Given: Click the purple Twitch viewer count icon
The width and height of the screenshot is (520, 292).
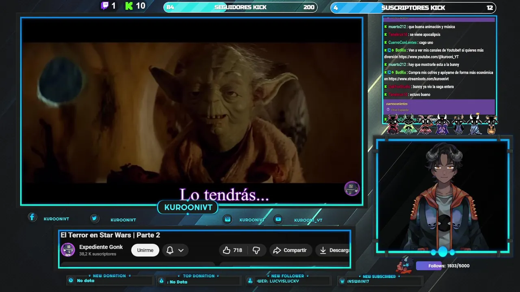Looking at the screenshot, I should [105, 6].
